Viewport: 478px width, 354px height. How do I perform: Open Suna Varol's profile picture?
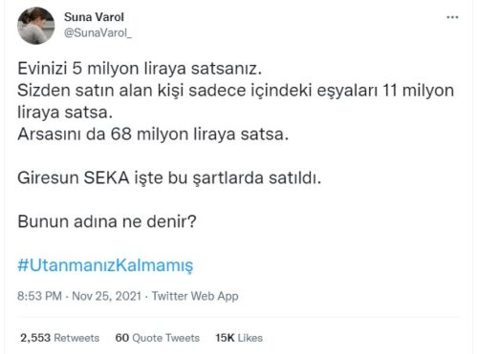point(36,26)
